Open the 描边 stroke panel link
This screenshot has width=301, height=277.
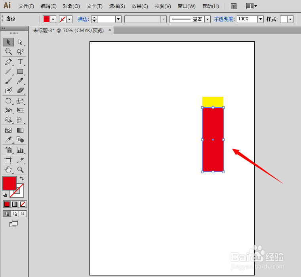[x=83, y=19]
